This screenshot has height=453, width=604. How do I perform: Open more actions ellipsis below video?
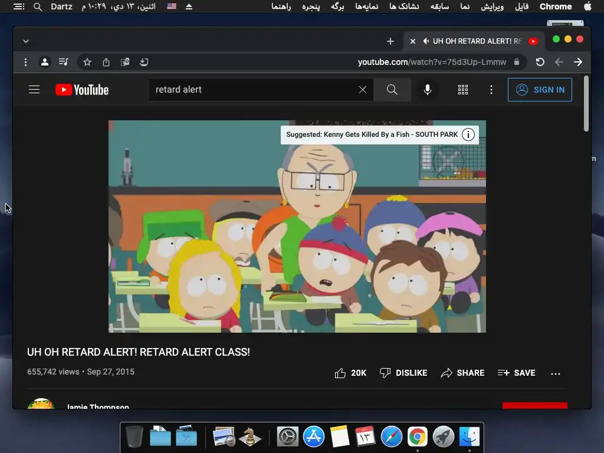pyautogui.click(x=556, y=373)
